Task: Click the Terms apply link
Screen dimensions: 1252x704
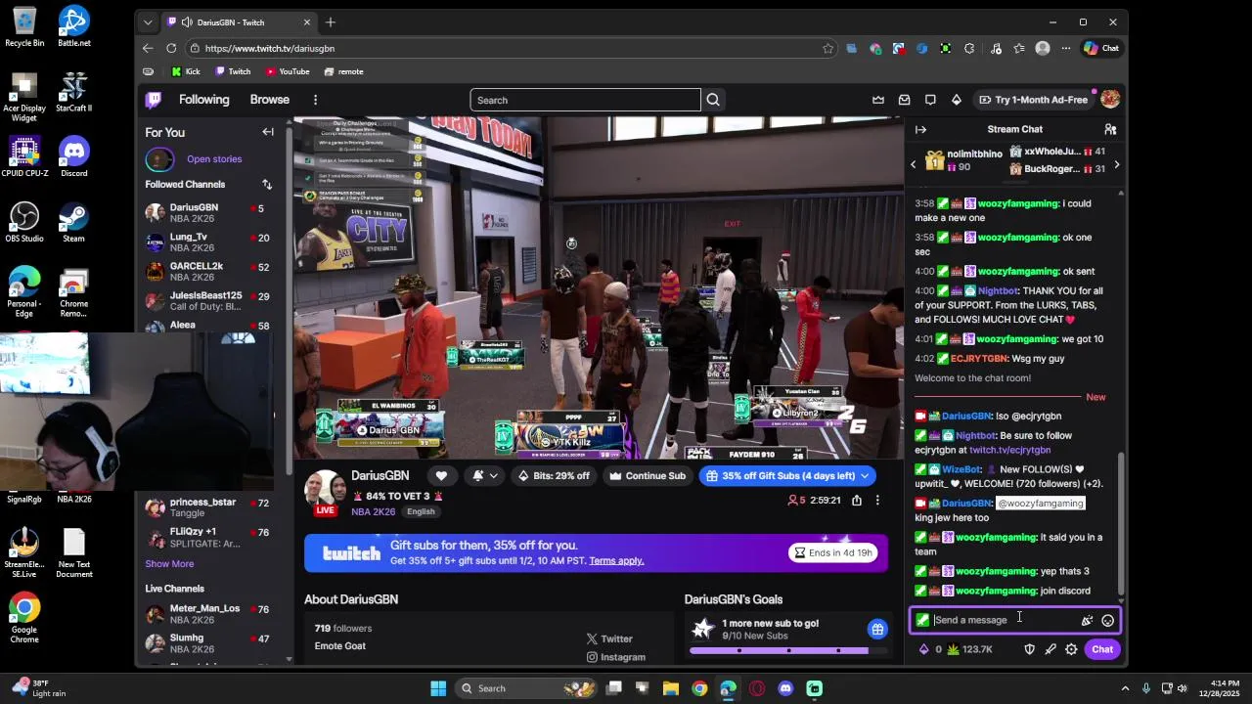Action: tap(616, 561)
